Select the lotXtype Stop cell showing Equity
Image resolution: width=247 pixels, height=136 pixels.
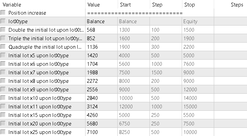pyautogui.click(x=198, y=21)
